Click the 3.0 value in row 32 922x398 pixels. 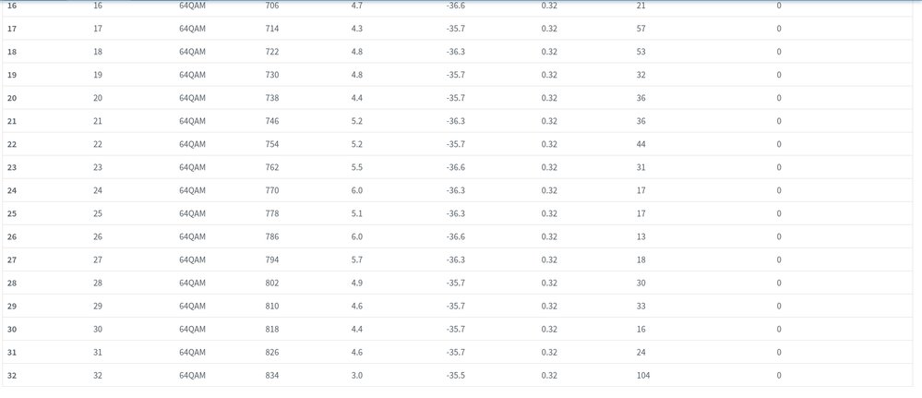click(357, 375)
